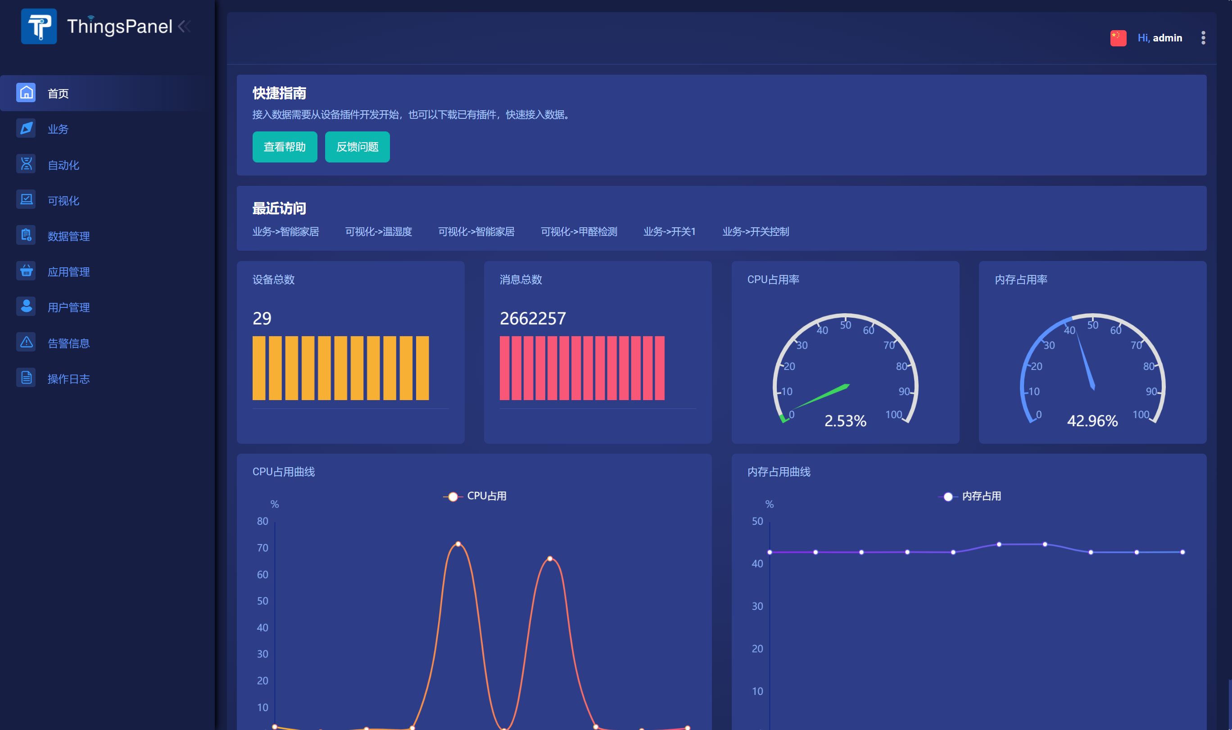
Task: Click the 业务 sidebar icon
Action: pyautogui.click(x=26, y=128)
